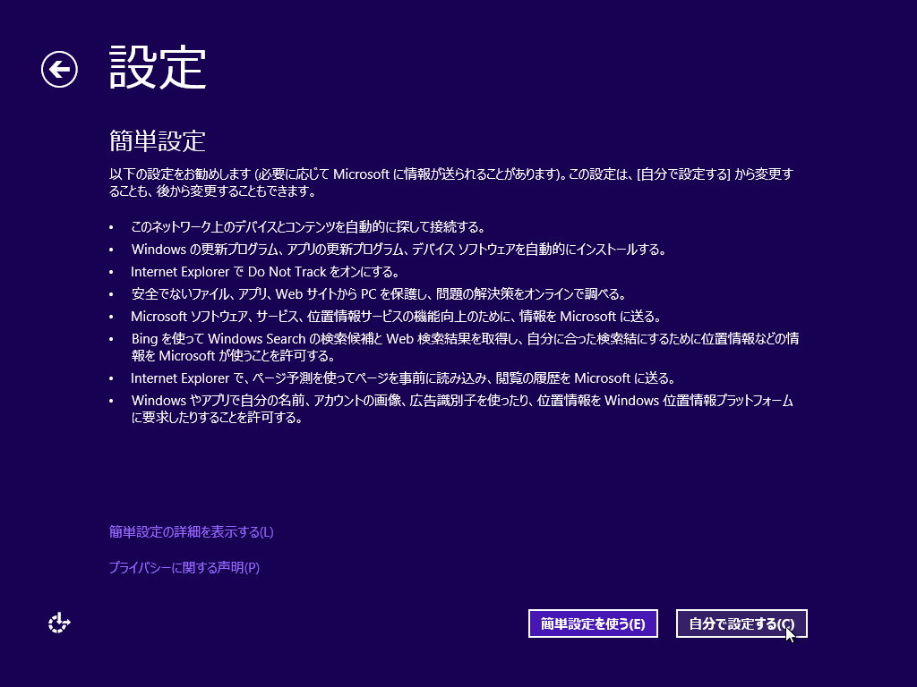917x687 pixels.
Task: Open the プライバシーに関する声明(P) link
Action: point(184,567)
